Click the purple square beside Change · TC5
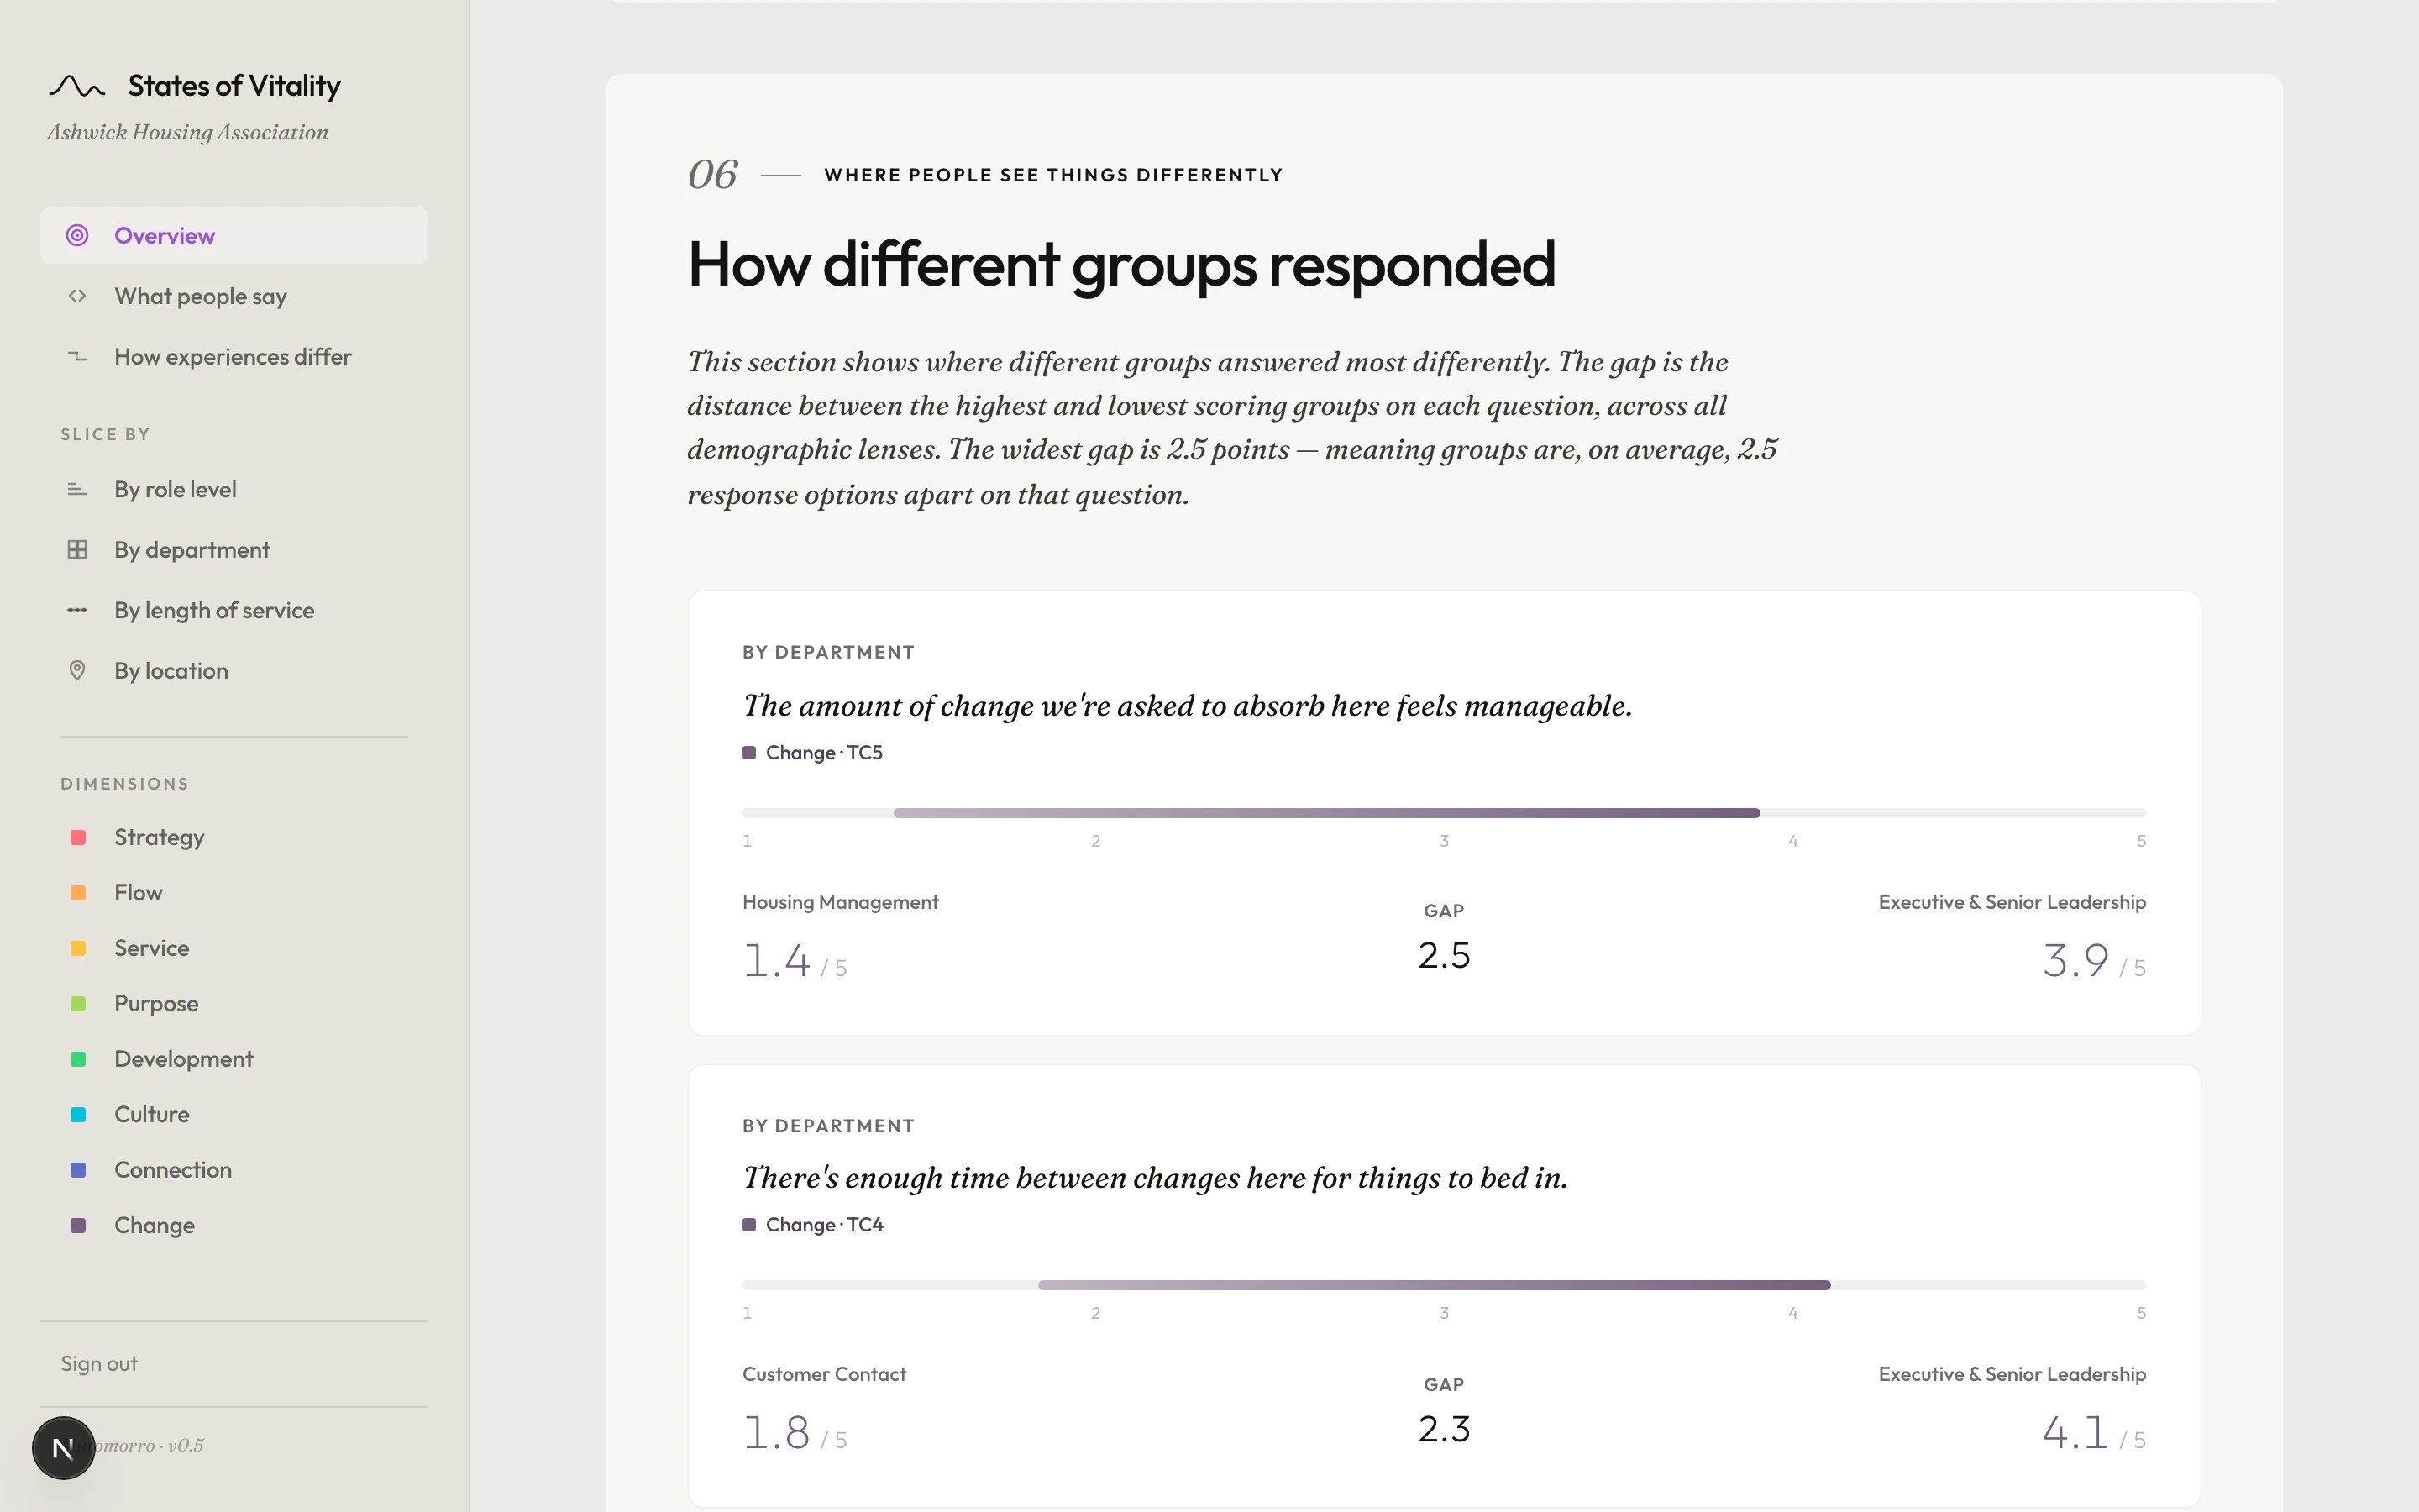This screenshot has width=2419, height=1512. pyautogui.click(x=748, y=752)
